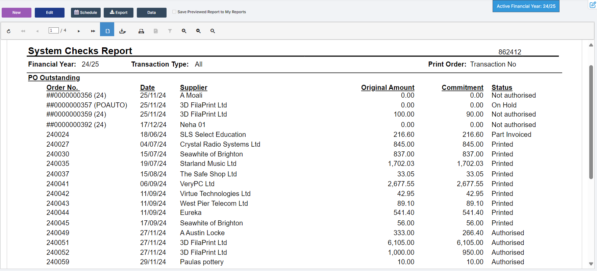Open the Data button
597x271 pixels.
(152, 13)
